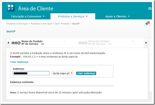Click the 'DynIP' page heading
155x105 pixels.
coord(11,31)
